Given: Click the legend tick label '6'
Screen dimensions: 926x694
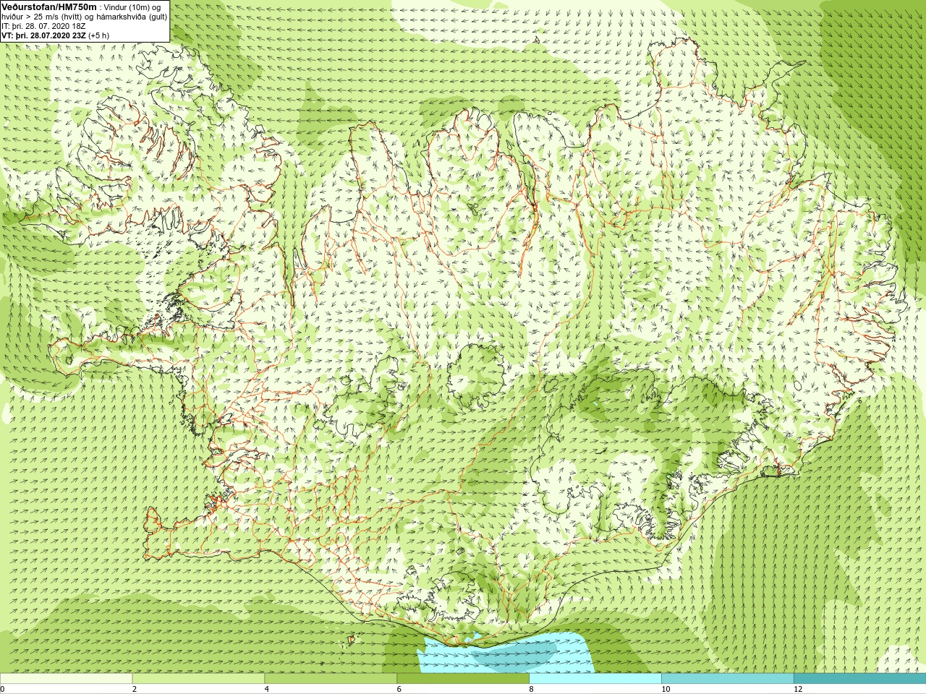Looking at the screenshot, I should [399, 689].
